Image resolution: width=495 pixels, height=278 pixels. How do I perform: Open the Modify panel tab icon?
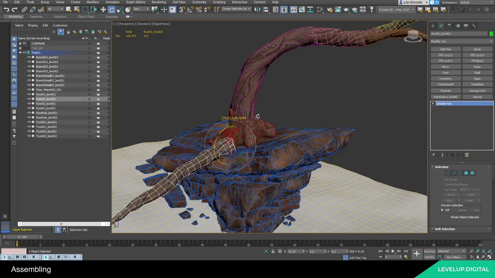[441, 26]
